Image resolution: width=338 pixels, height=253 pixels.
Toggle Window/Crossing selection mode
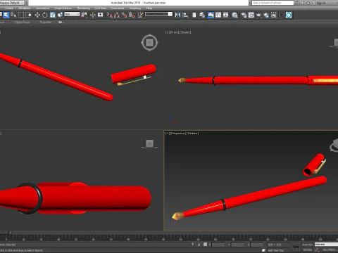pyautogui.click(x=29, y=15)
